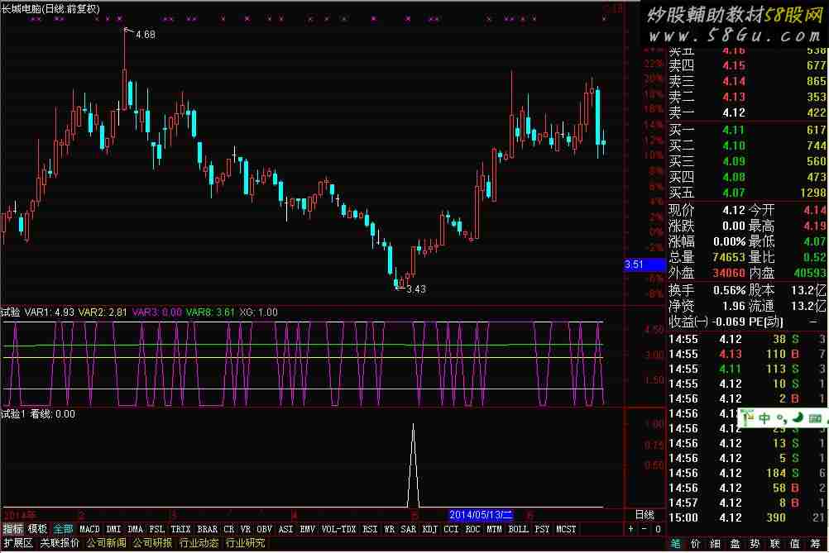Viewport: 829px width, 553px height.
Task: Toggle the 模板 template mode tab
Action: [37, 529]
